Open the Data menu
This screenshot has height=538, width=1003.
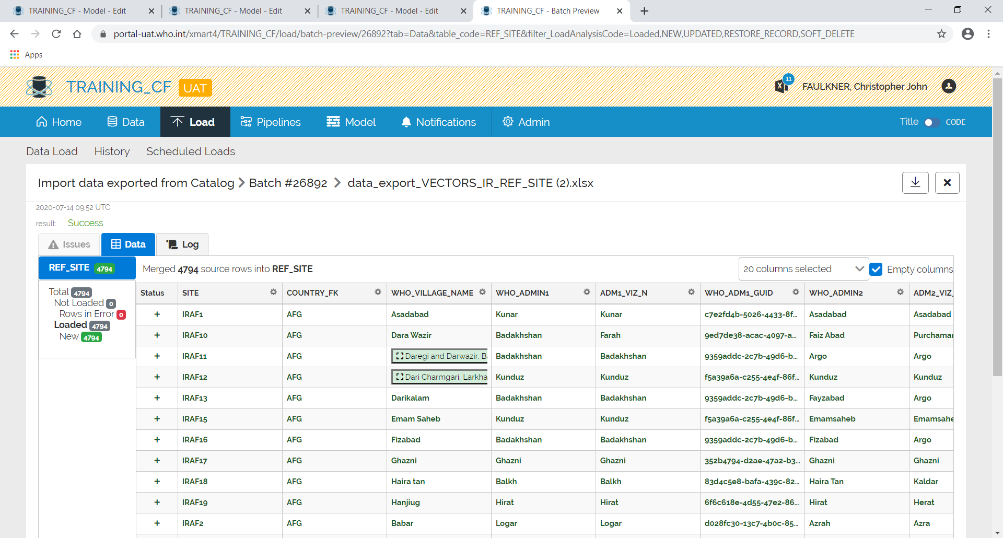tap(125, 122)
